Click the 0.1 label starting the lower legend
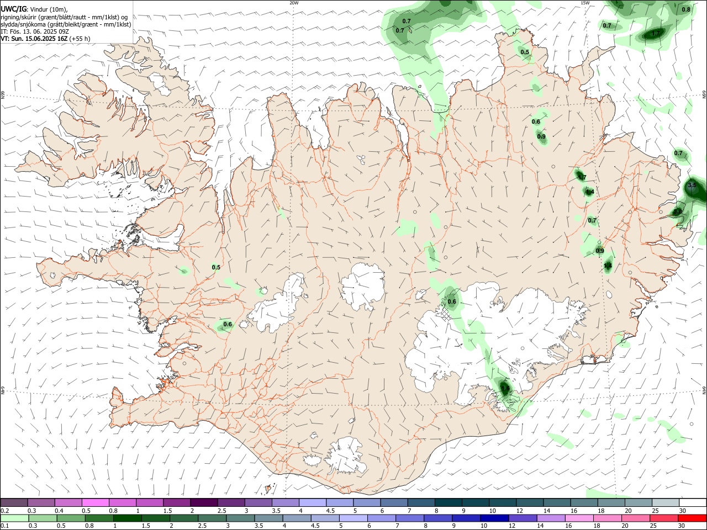 [x=4, y=526]
